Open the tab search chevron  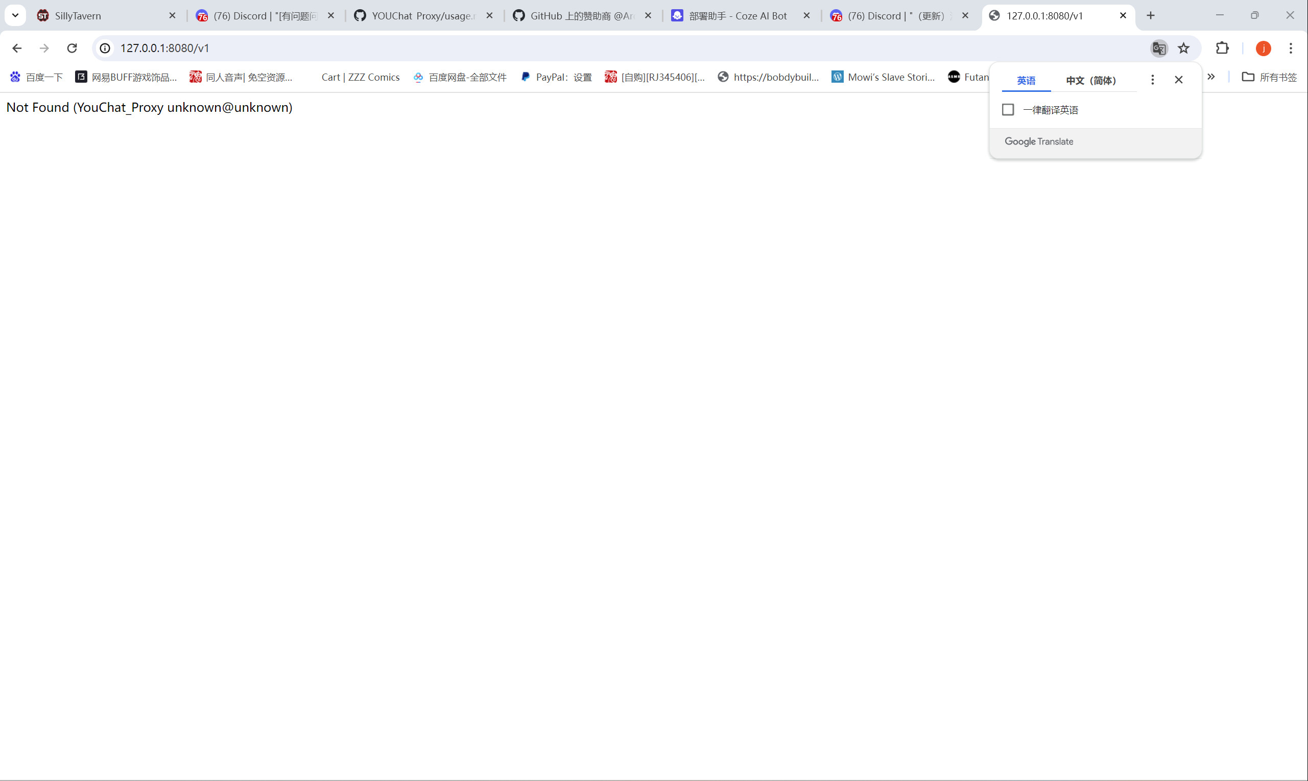coord(15,15)
